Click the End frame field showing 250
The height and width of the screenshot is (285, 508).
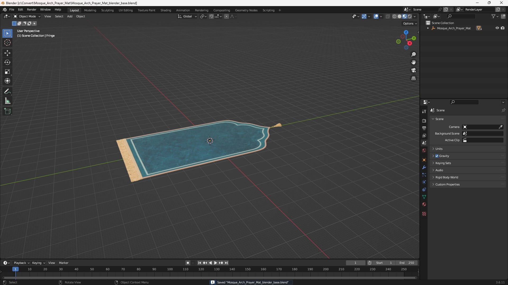[407, 263]
